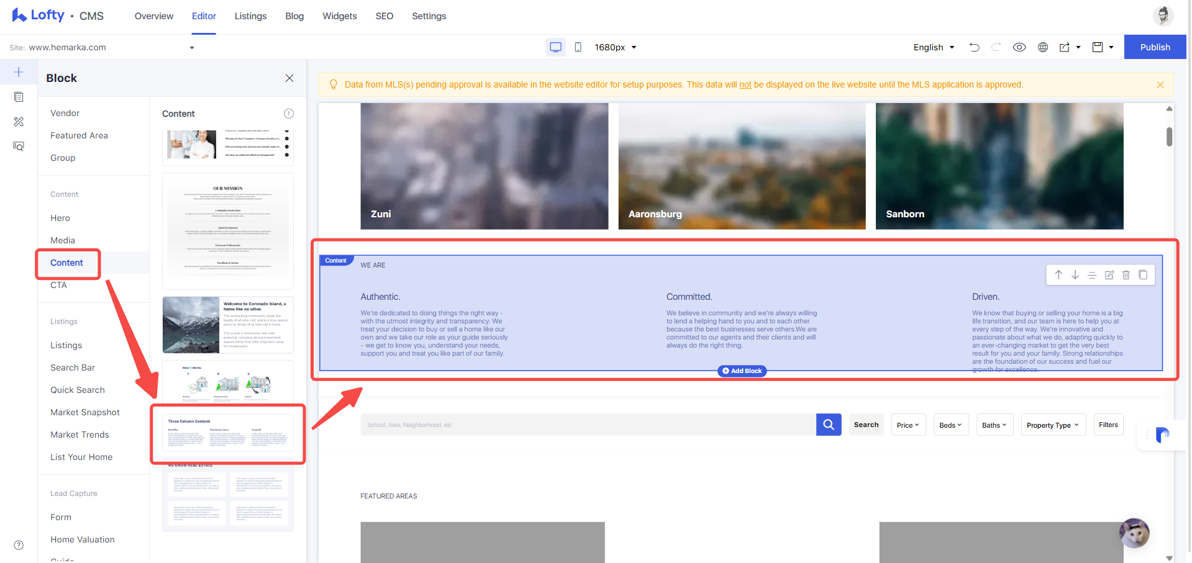Select desktop monitor view
1192x563 pixels.
[556, 47]
